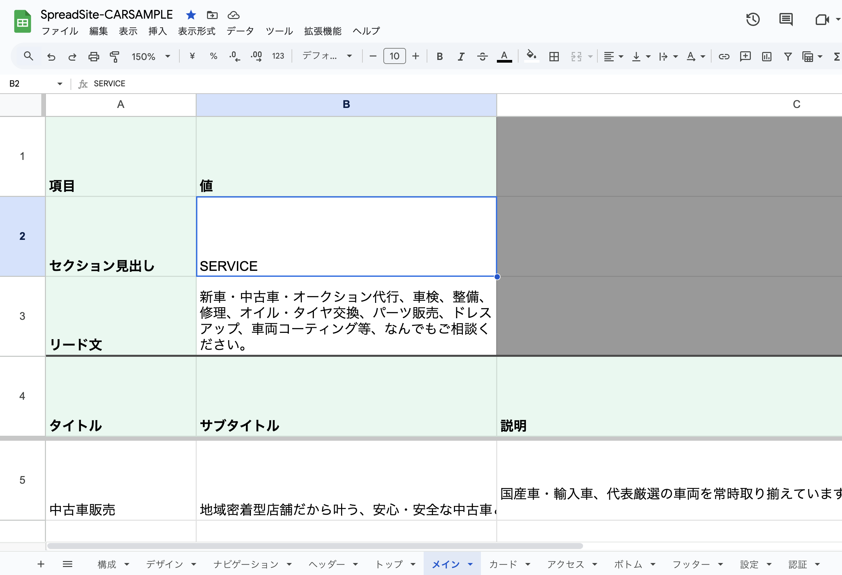The width and height of the screenshot is (842, 575).
Task: Open the fill color picker
Action: click(x=531, y=56)
